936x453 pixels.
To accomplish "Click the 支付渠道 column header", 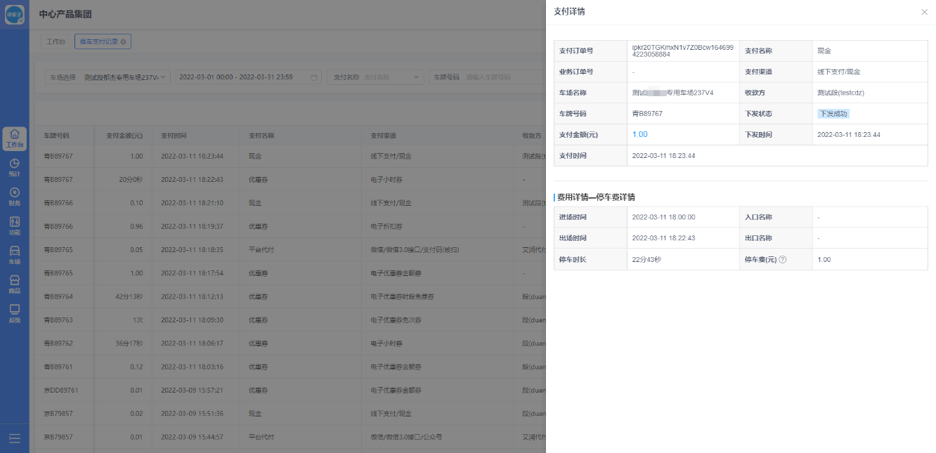I will pyautogui.click(x=384, y=136).
